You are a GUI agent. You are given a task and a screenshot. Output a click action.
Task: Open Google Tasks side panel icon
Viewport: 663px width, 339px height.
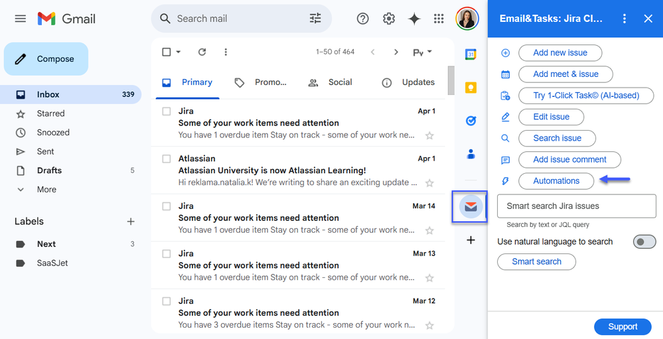tap(471, 121)
